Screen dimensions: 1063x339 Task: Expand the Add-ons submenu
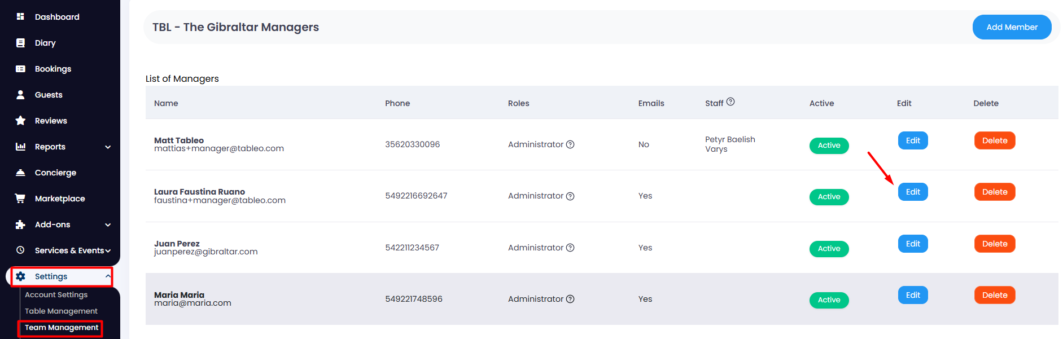(108, 225)
